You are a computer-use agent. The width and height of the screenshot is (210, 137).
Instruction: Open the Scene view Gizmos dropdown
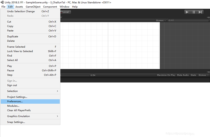[x=161, y=20]
